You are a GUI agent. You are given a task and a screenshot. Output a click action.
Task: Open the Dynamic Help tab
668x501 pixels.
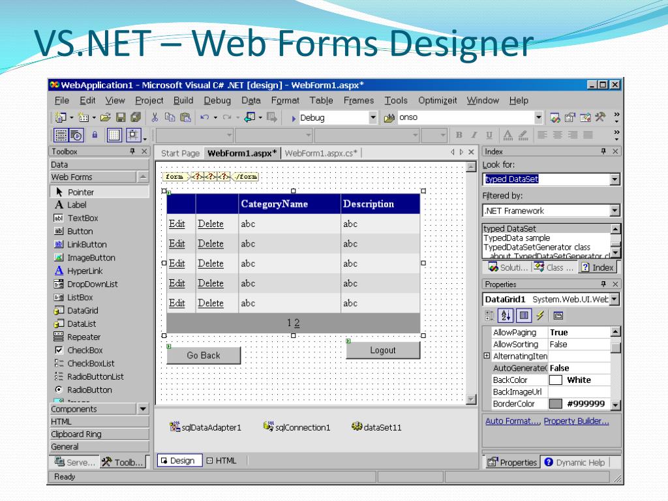pos(575,463)
